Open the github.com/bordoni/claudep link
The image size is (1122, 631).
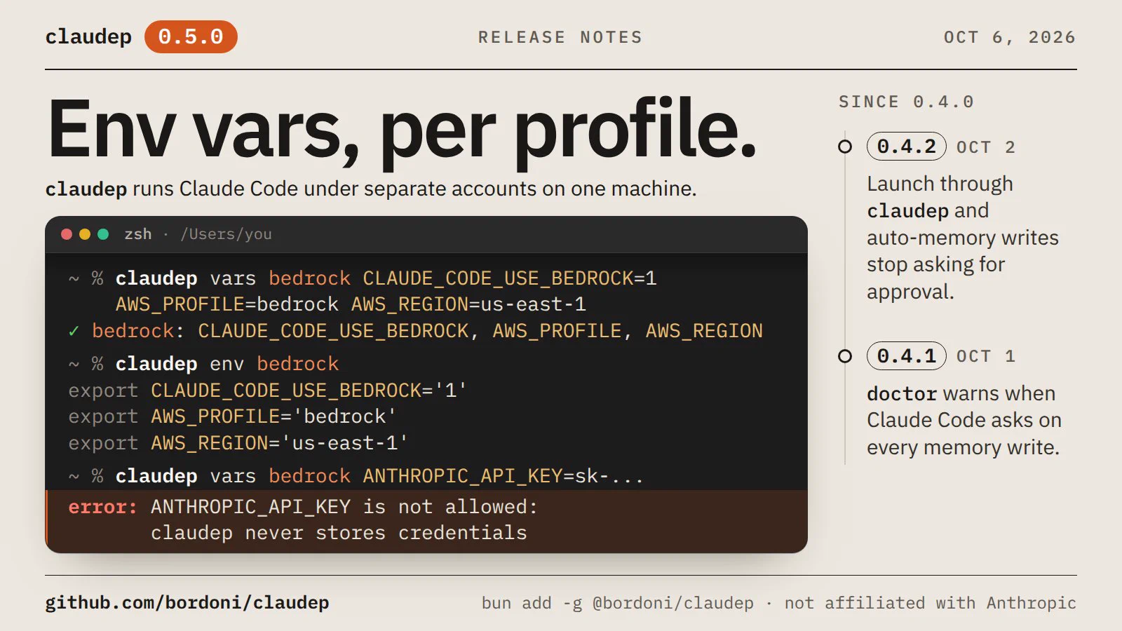(x=187, y=603)
